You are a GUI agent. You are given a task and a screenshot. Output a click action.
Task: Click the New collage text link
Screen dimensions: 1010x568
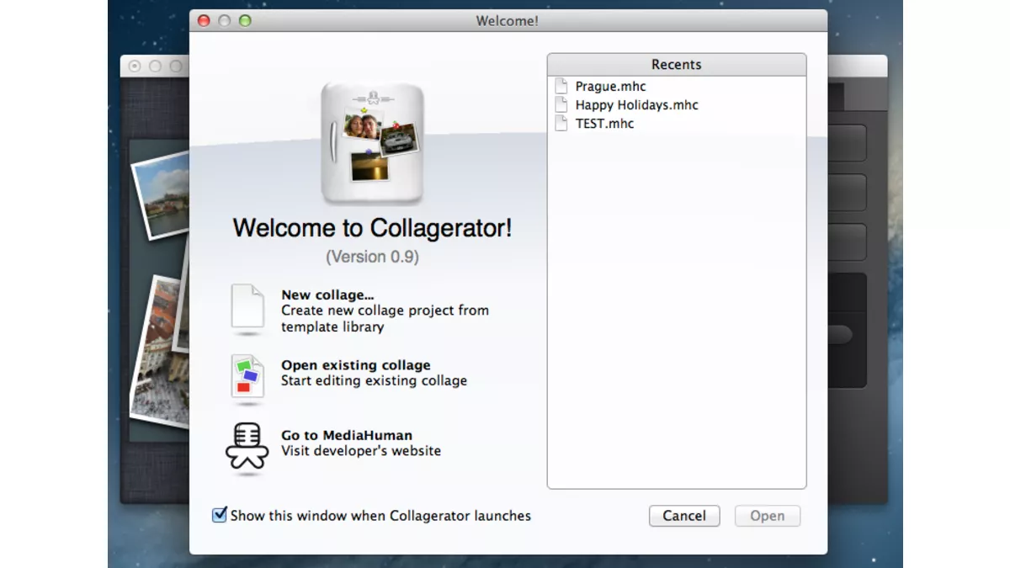327,295
